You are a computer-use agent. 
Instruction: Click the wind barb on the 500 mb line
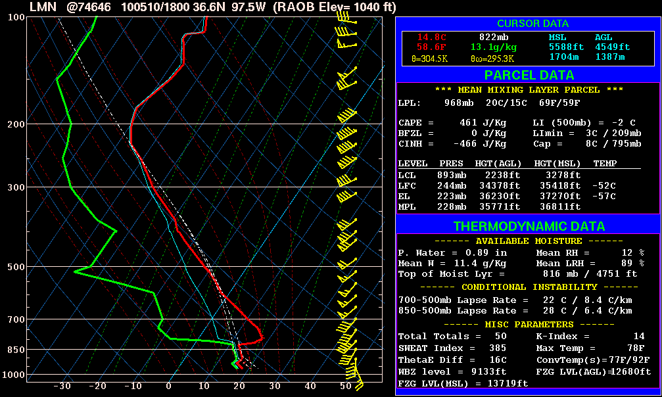(x=345, y=267)
